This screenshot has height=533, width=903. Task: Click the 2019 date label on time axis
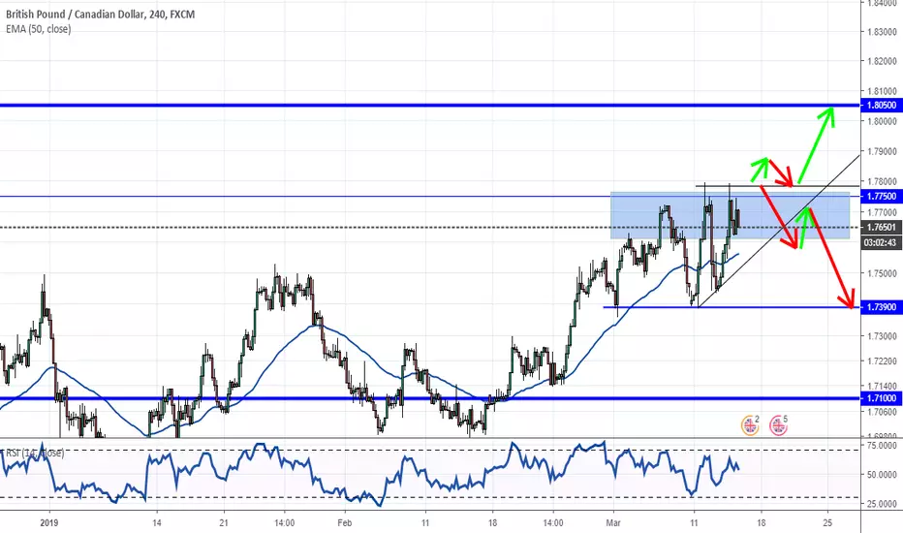pyautogui.click(x=50, y=522)
